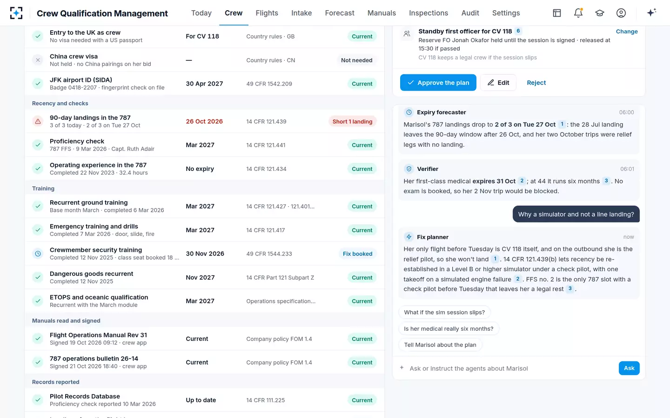Click the clock icon for Crewmember security training
The width and height of the screenshot is (670, 418).
click(x=38, y=254)
